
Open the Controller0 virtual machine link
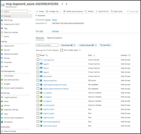click(x=48, y=76)
